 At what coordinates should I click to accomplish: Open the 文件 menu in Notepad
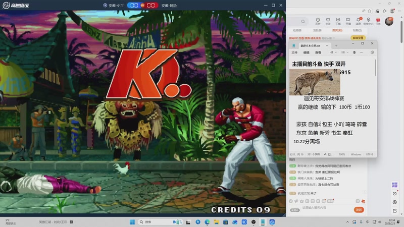pos(294,52)
